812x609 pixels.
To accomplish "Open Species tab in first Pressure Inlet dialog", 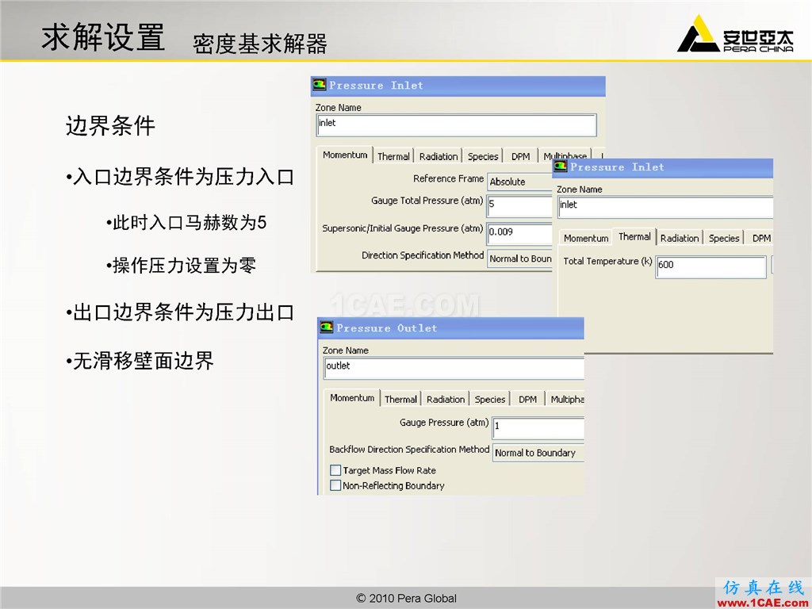I will (x=483, y=156).
